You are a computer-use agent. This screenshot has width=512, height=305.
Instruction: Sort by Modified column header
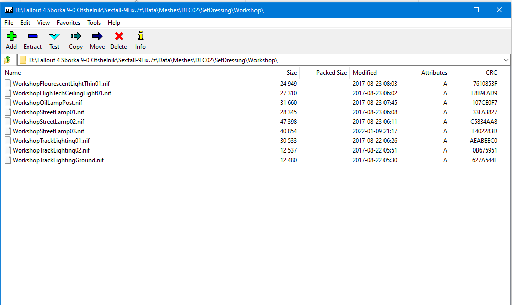(x=365, y=73)
